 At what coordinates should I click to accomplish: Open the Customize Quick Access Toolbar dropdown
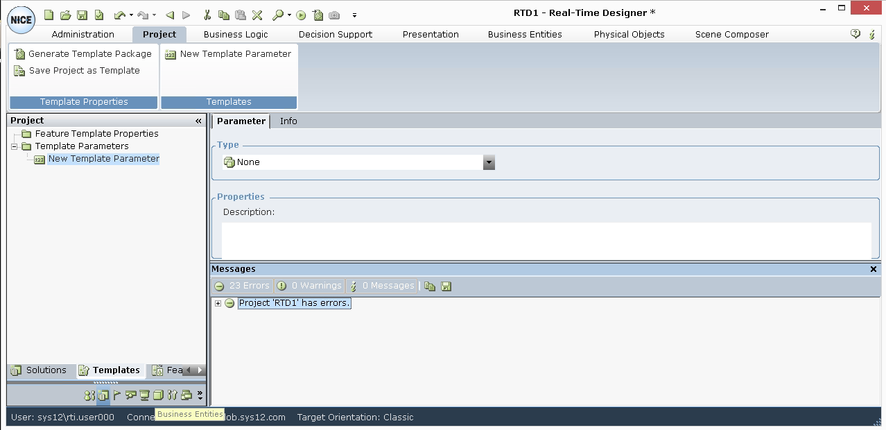354,15
